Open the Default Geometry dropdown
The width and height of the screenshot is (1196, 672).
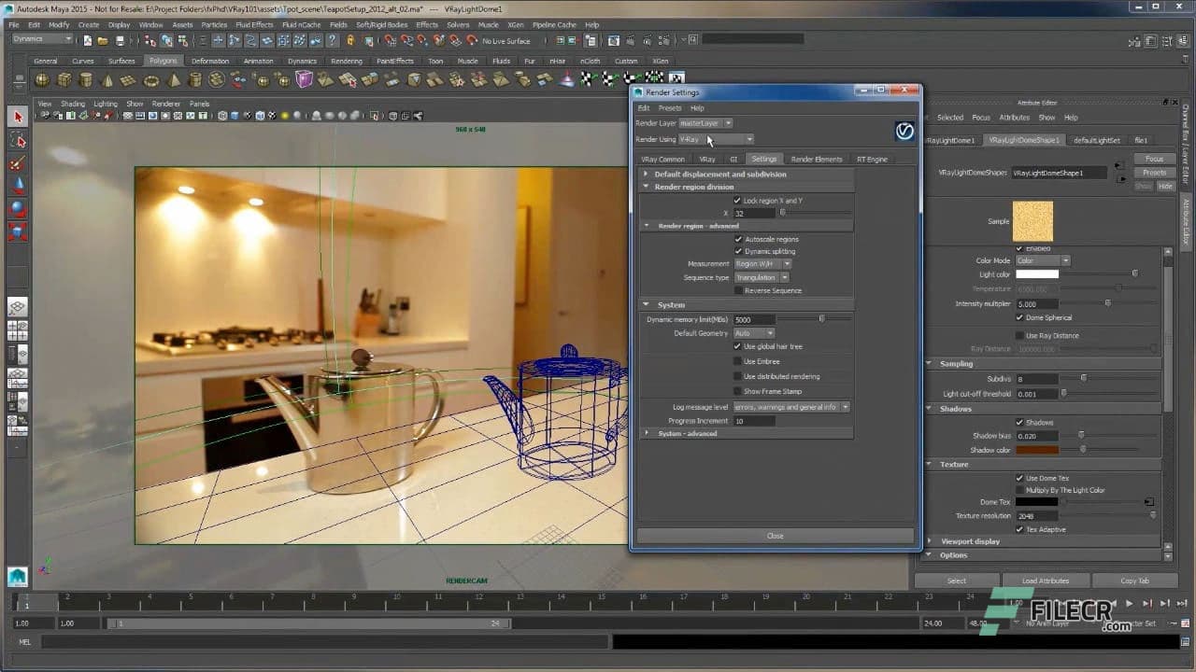click(x=753, y=332)
